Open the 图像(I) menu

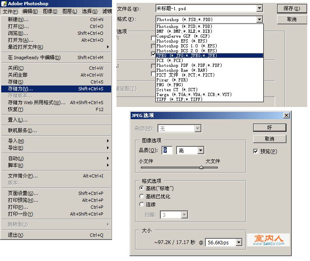(x=50, y=11)
